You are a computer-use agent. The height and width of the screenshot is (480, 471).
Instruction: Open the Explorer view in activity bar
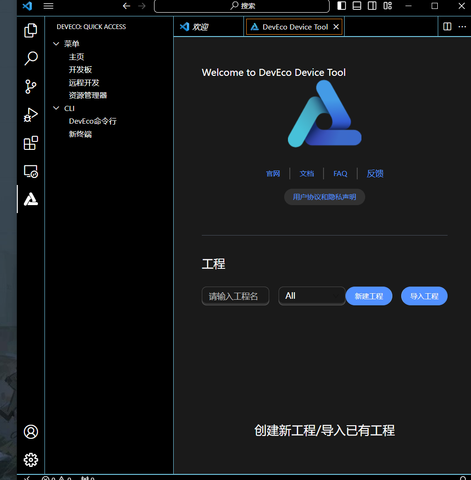click(x=31, y=30)
